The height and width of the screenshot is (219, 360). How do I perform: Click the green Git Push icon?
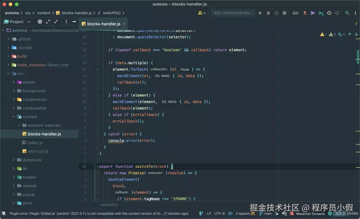[x=321, y=13]
